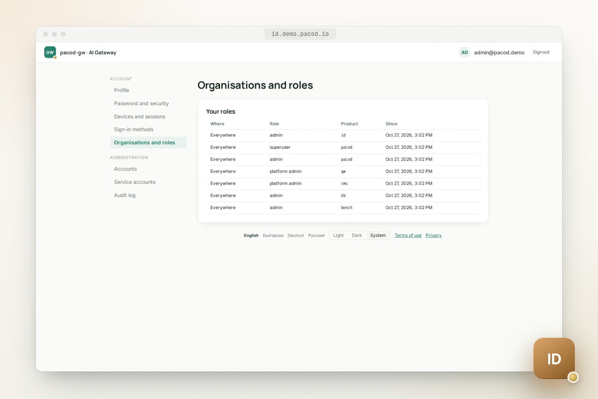Screen dimensions: 598x399
Task: Click platform admin role in cms row
Action: [285, 184]
